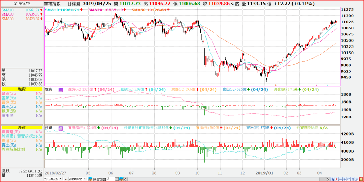364x182 pixels.
Task: Select the yellow 融資 panel header
Action: pyautogui.click(x=22, y=89)
